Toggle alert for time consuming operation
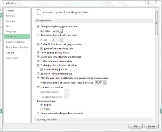Image resolution: width=162 pixels, height=132 pixels. click(x=38, y=78)
